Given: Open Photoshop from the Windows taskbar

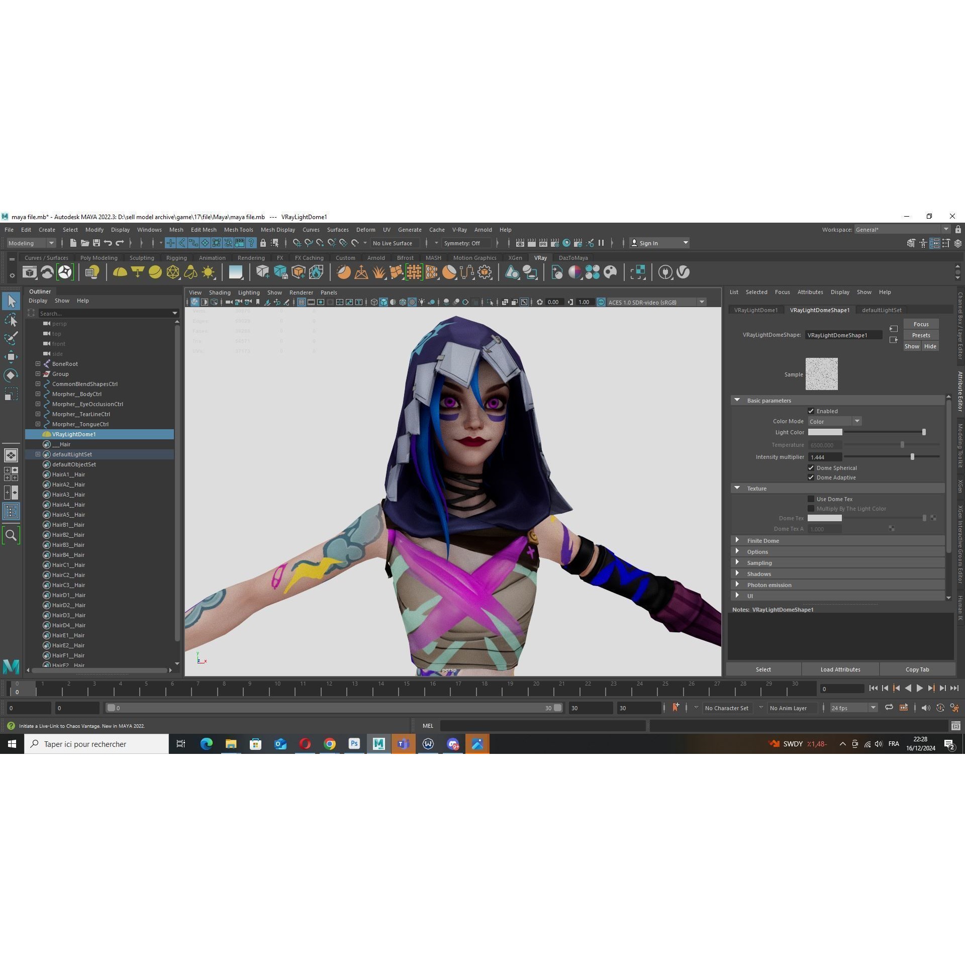Looking at the screenshot, I should tap(354, 744).
